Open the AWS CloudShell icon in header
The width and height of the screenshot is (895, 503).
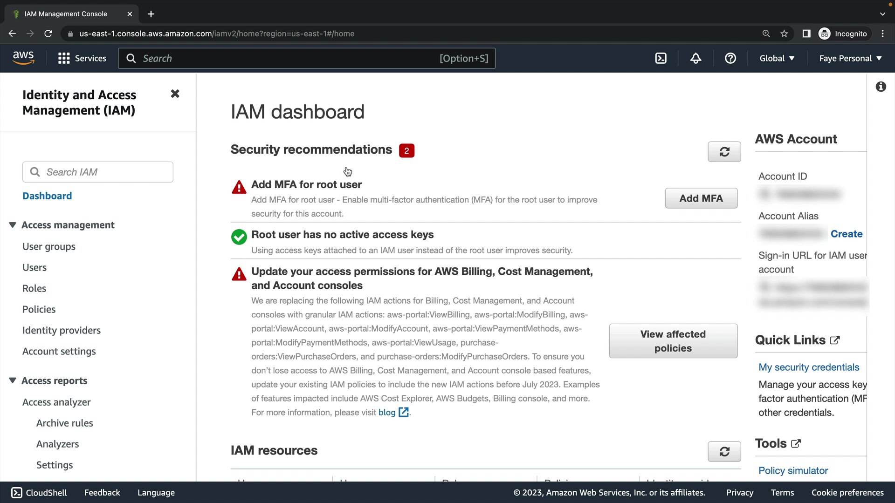(661, 58)
